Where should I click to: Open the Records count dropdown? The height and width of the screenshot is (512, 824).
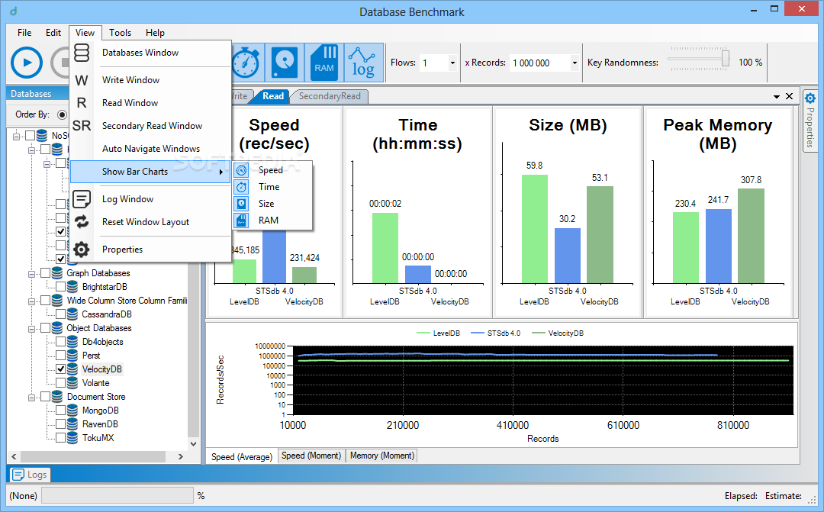[x=575, y=63]
